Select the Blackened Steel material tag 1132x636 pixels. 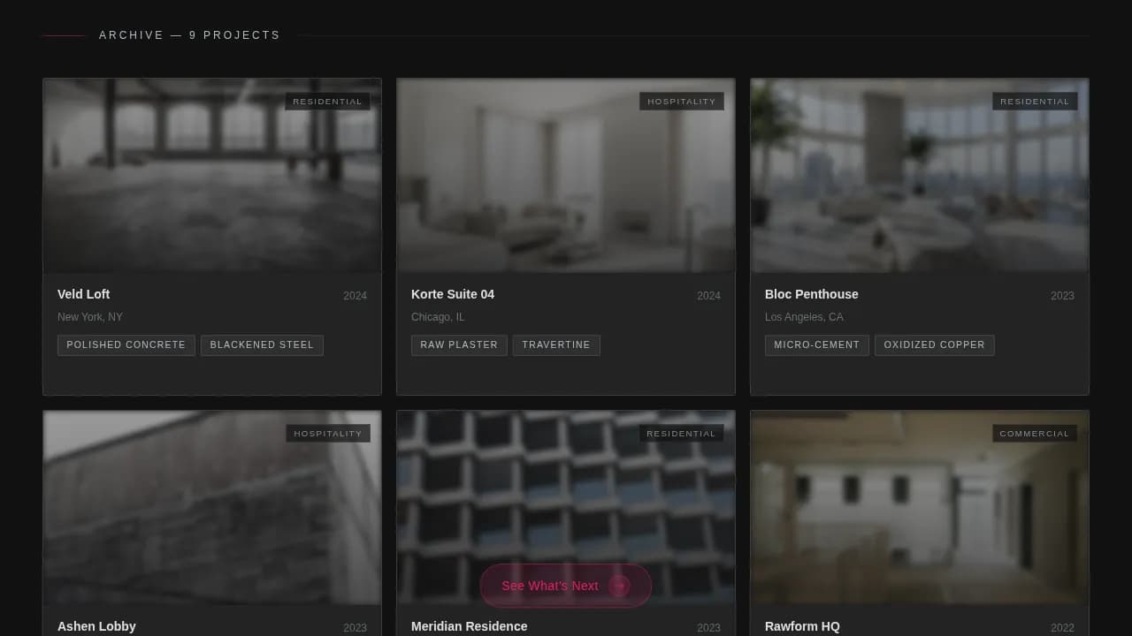(262, 345)
